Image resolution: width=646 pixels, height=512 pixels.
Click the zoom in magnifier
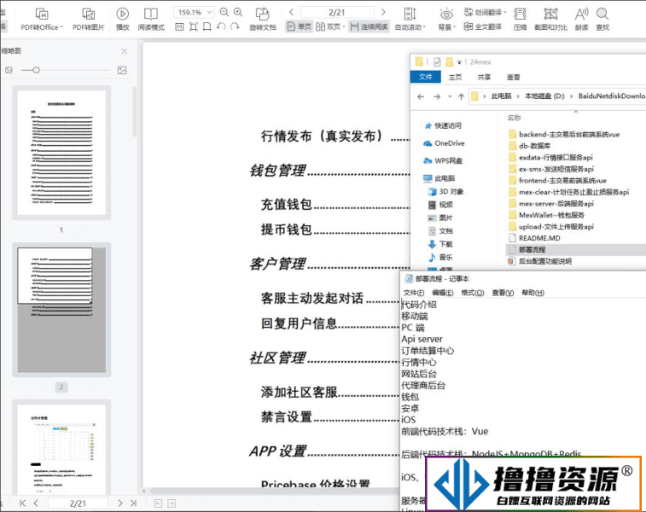click(x=238, y=12)
